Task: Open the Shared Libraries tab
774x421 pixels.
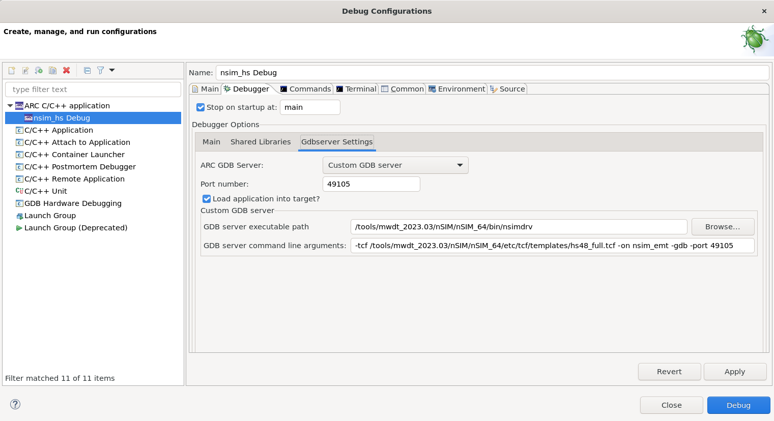Action: [x=261, y=142]
